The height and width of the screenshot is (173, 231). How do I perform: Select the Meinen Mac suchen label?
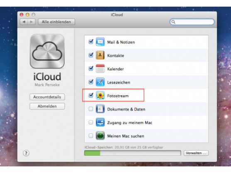point(126,136)
